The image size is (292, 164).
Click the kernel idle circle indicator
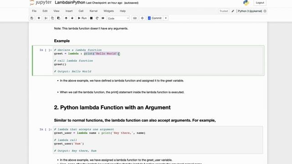[x=265, y=11]
